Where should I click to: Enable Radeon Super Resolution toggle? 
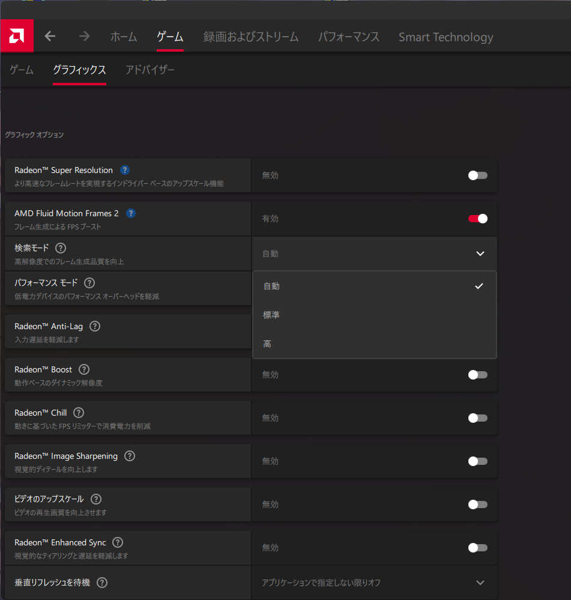pyautogui.click(x=478, y=175)
